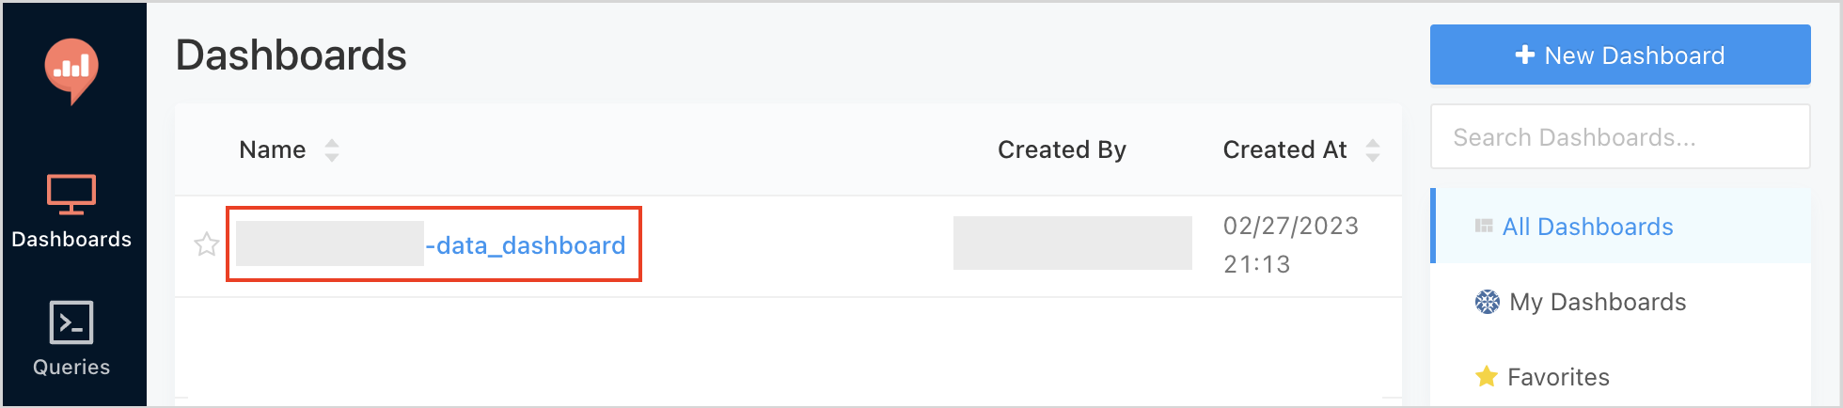1843x408 pixels.
Task: Click the plus icon on New Dashboard
Action: (x=1524, y=55)
